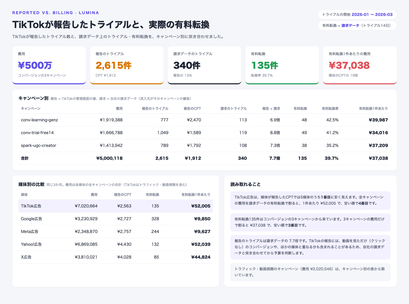Select the Yahoo!広告 media row name
The width and height of the screenshot is (409, 304).
pyautogui.click(x=31, y=244)
